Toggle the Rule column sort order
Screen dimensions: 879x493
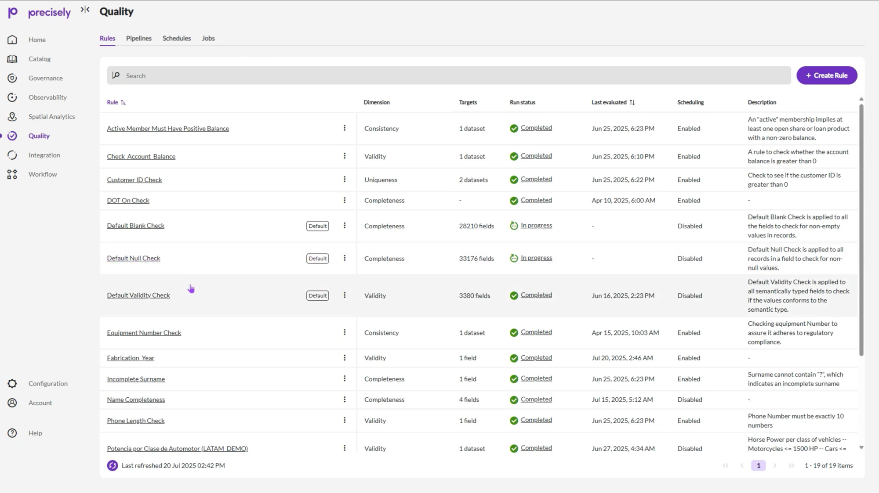coord(123,102)
